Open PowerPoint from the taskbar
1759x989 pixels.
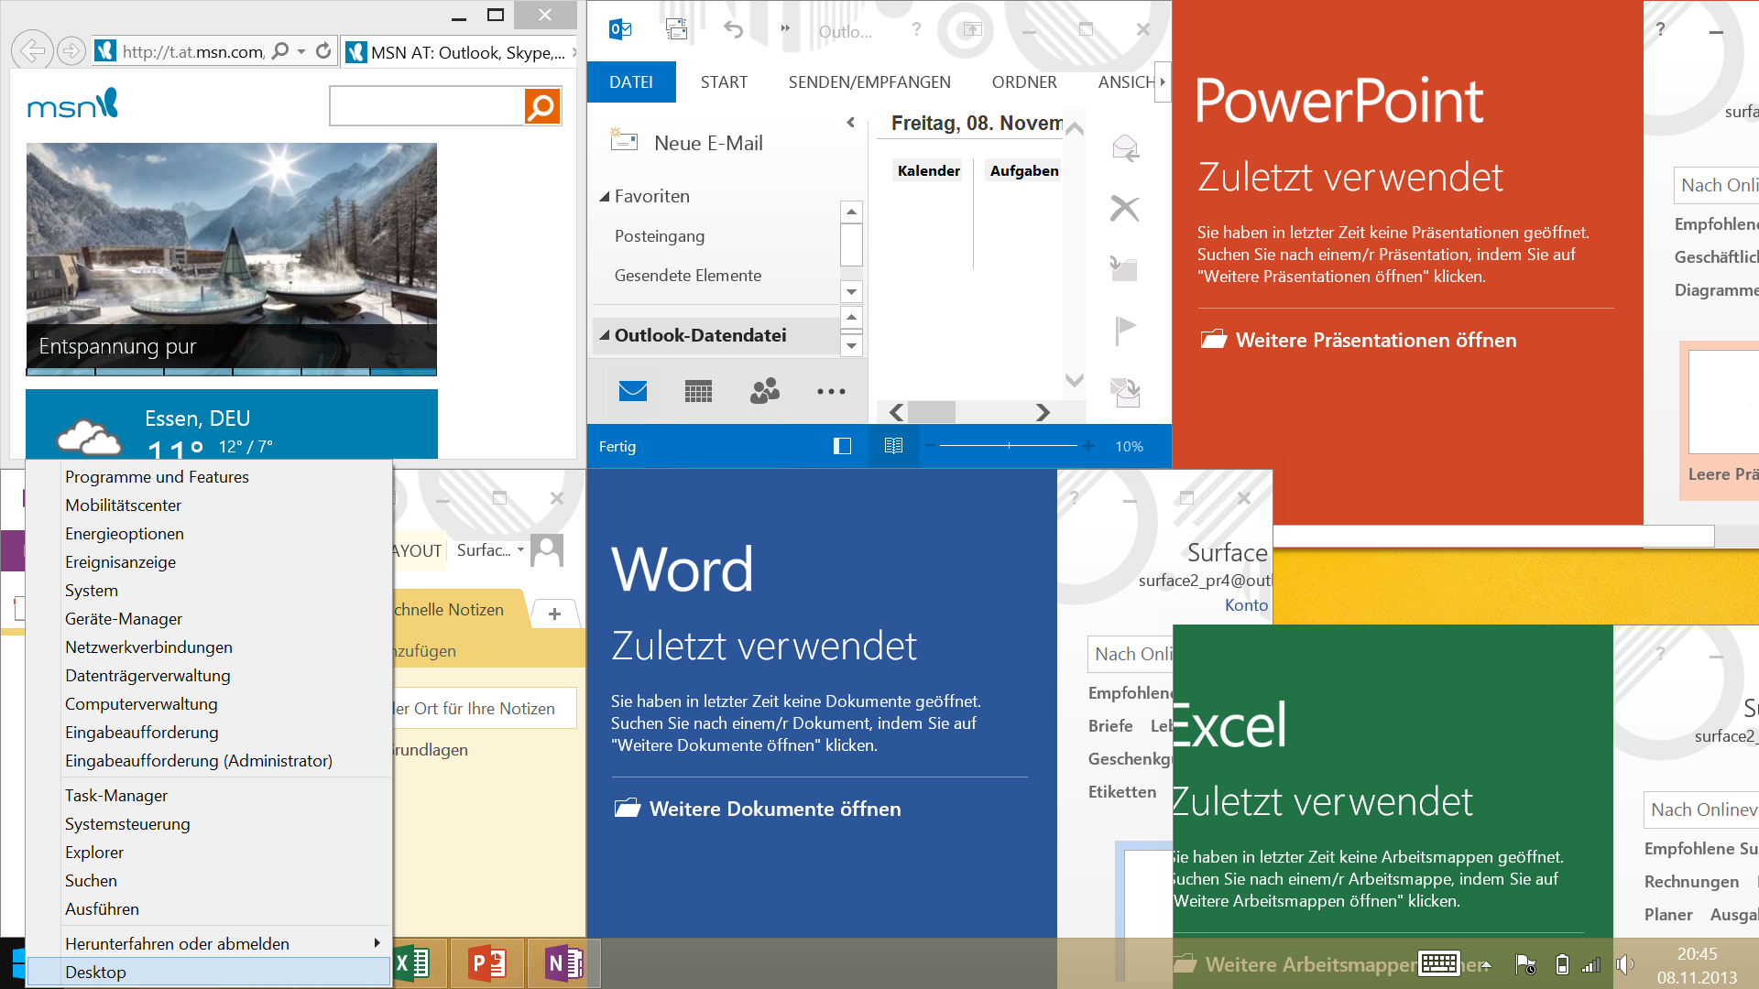486,963
